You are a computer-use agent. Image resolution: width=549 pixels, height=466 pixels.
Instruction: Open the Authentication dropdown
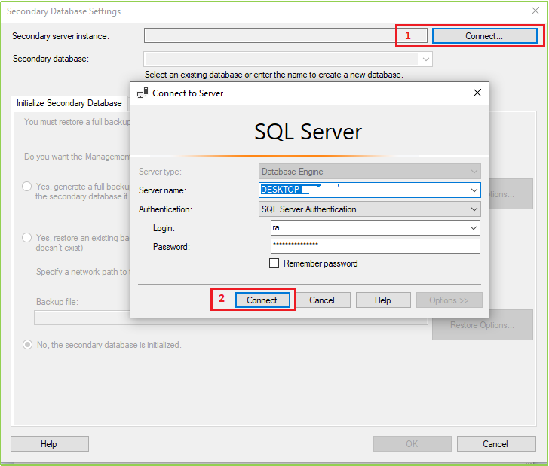pos(370,209)
